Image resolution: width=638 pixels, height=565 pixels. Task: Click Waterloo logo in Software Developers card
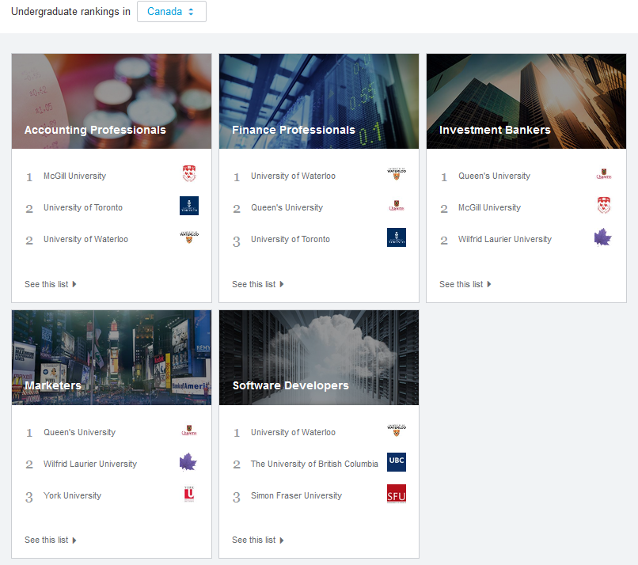coord(397,430)
